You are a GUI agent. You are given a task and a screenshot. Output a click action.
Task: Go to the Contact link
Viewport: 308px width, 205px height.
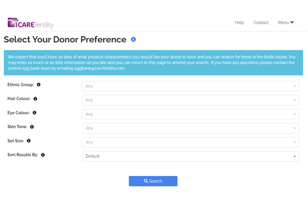point(261,22)
